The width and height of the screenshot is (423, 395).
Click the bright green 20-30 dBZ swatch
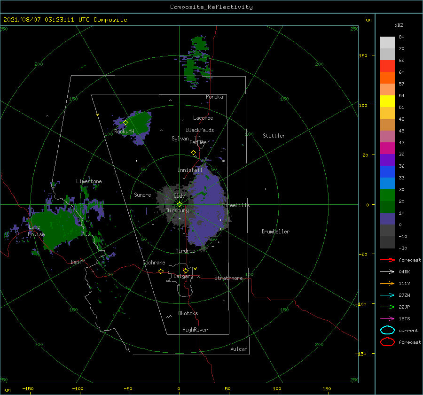[387, 195]
